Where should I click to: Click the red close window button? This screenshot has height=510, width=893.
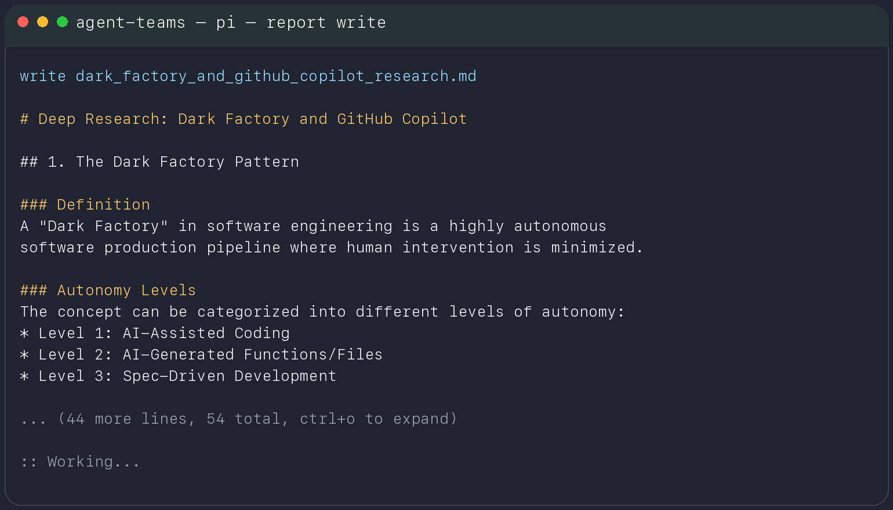pos(23,21)
